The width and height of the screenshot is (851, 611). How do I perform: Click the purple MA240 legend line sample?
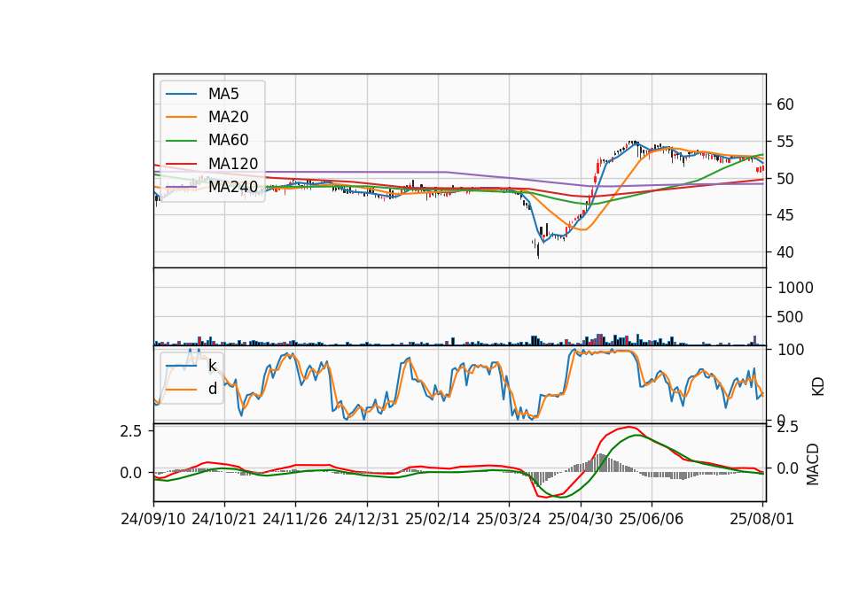[181, 187]
